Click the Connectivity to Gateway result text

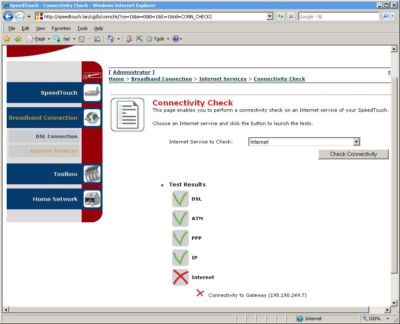coord(257,295)
